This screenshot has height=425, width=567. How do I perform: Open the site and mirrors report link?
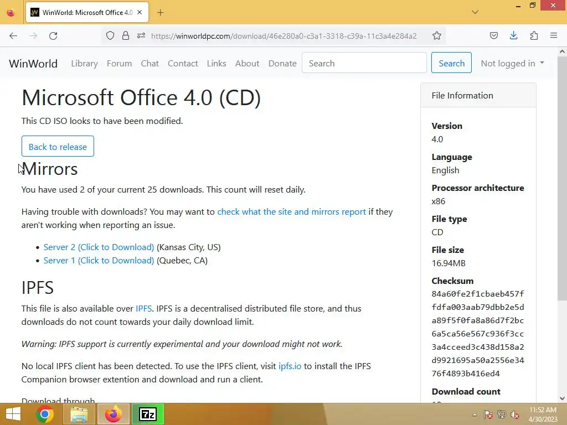(291, 212)
